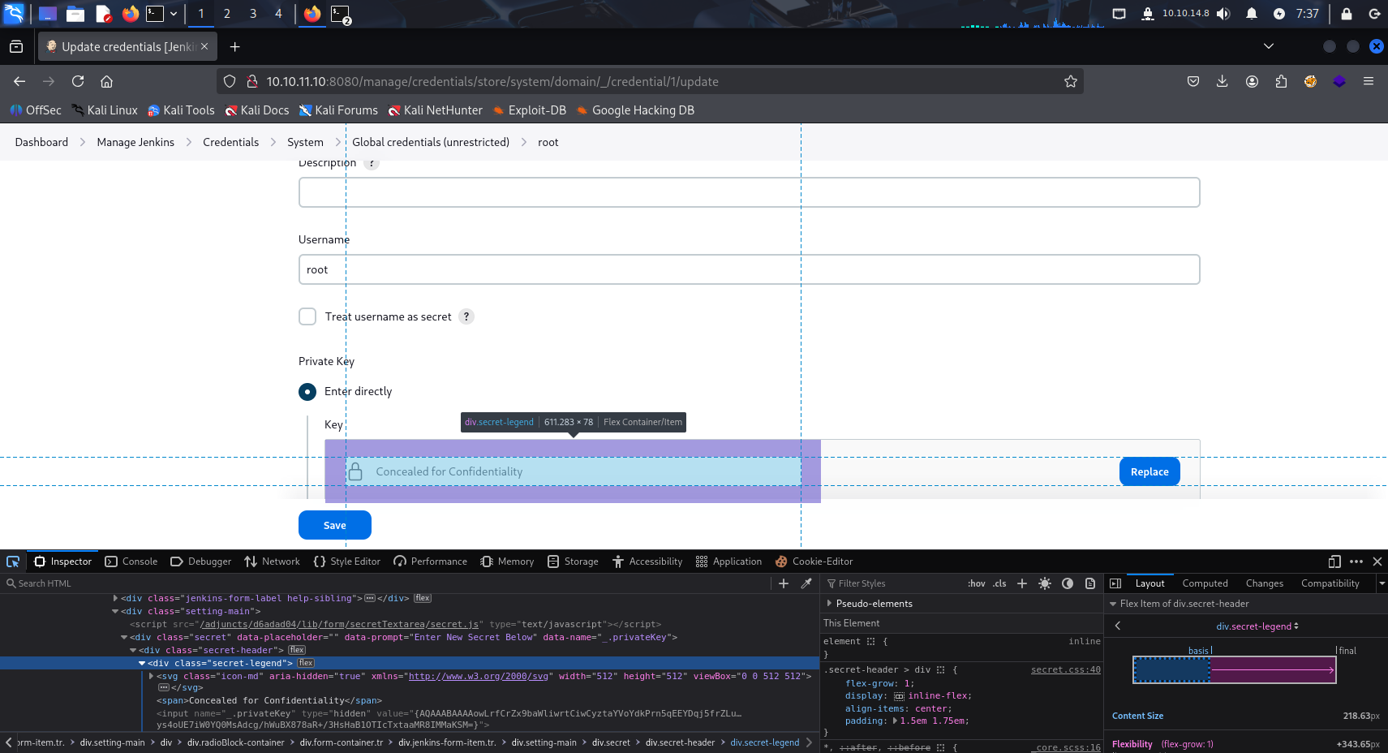
Task: Pick a color with the eyedropper tool
Action: coord(806,583)
